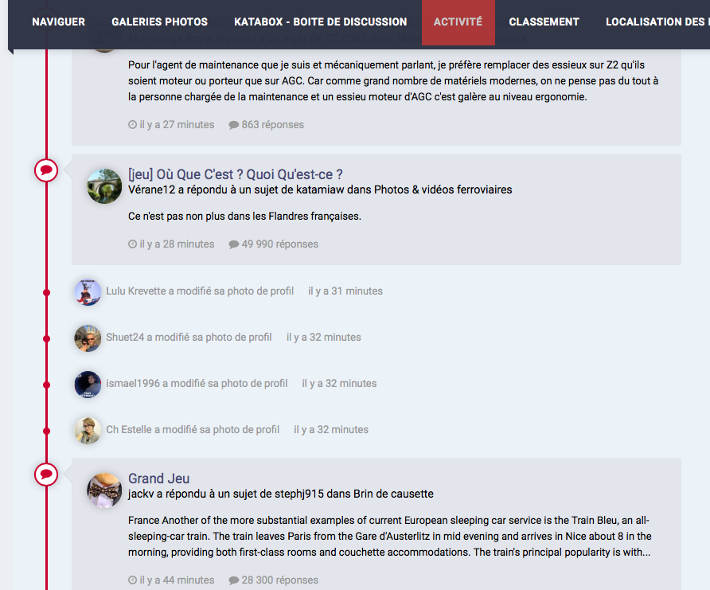Open jackv's bow tie avatar
The width and height of the screenshot is (710, 590).
(104, 490)
